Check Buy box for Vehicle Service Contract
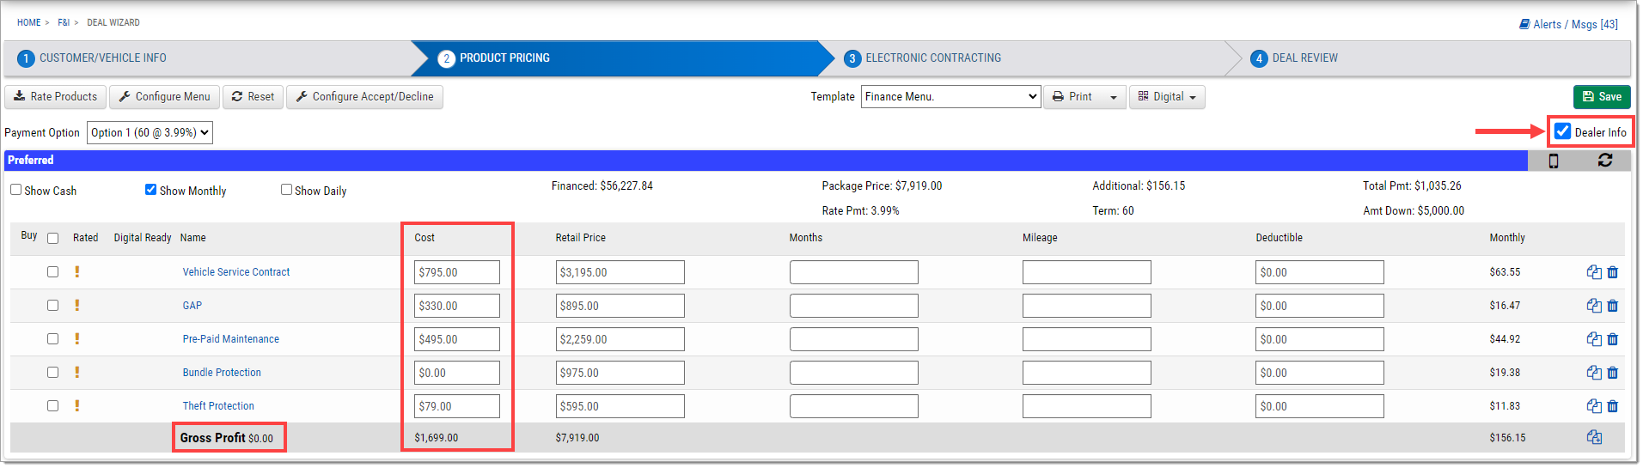The width and height of the screenshot is (1643, 468). (52, 271)
